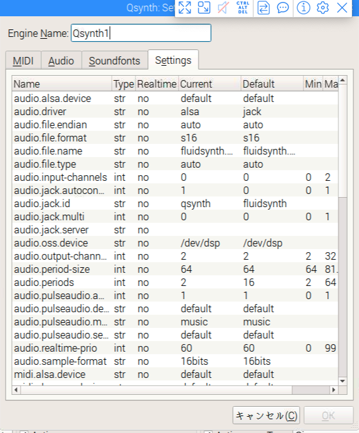
Task: Select the audio.file.type row
Action: click(175, 165)
